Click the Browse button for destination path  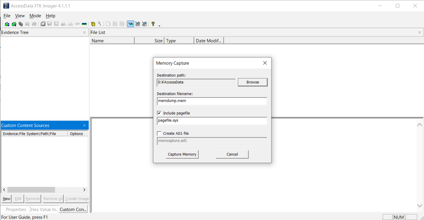coord(253,82)
